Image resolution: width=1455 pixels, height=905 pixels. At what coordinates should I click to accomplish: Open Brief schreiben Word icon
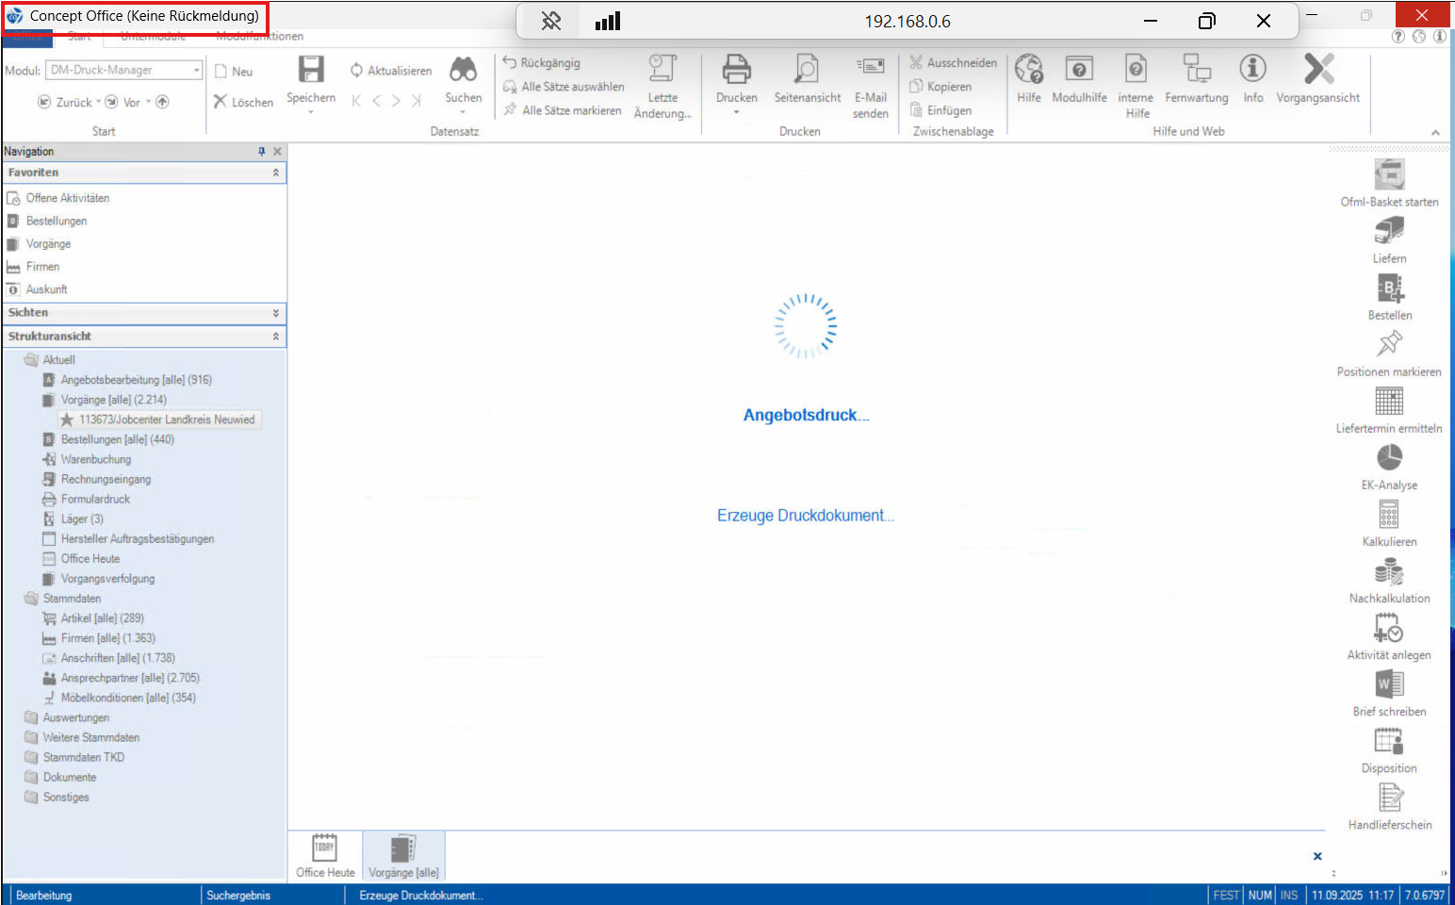1389,684
